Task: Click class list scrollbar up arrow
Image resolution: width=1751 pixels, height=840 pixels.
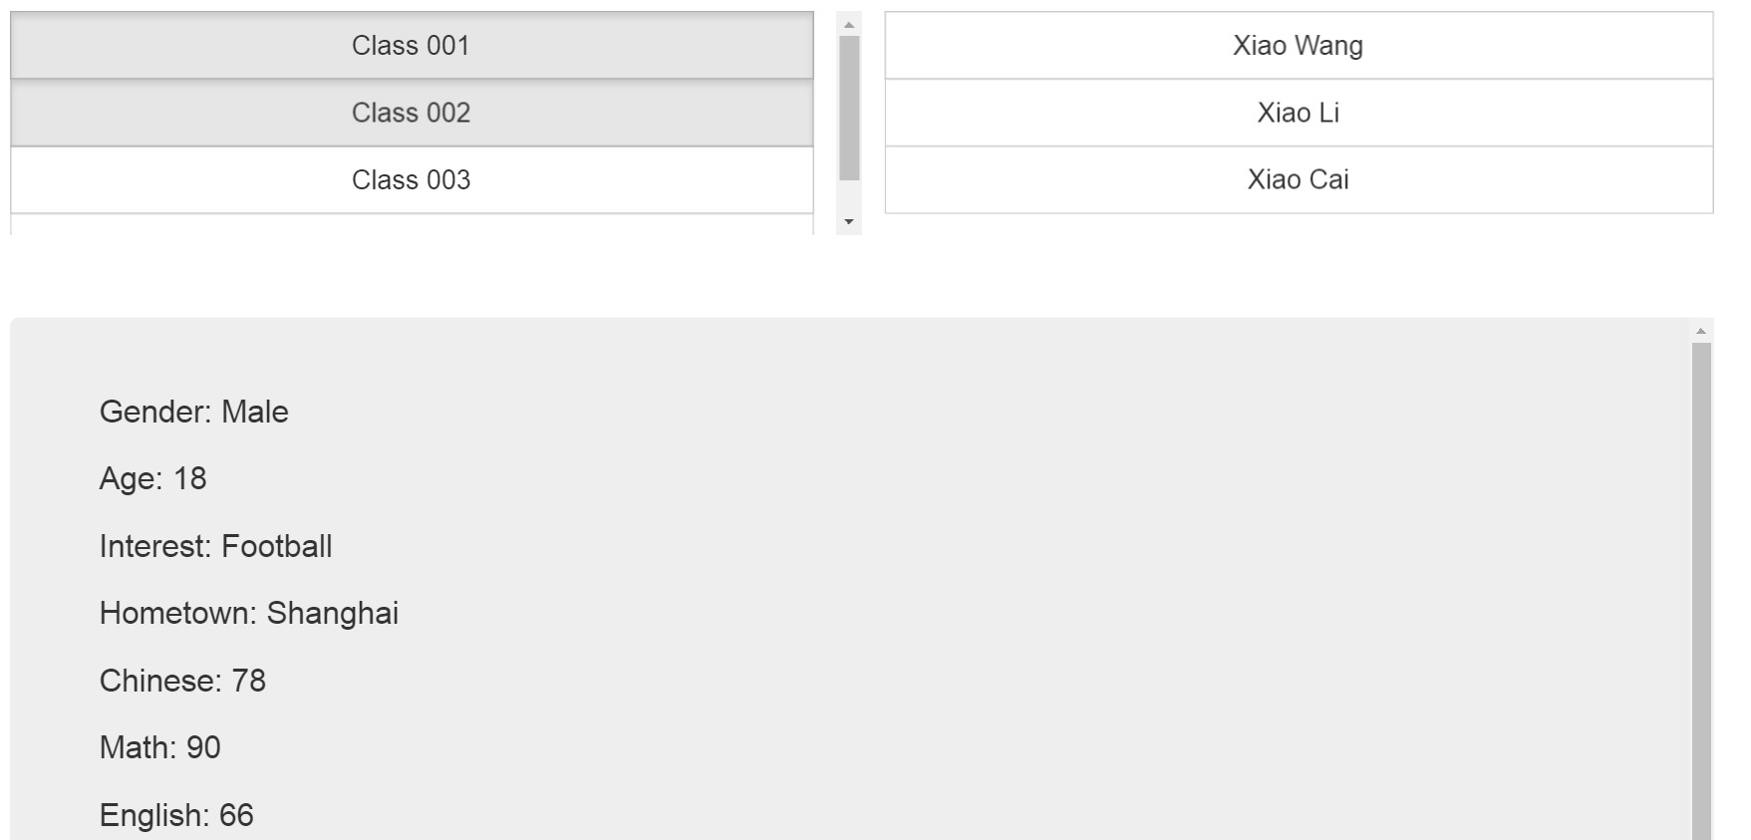Action: tap(849, 25)
